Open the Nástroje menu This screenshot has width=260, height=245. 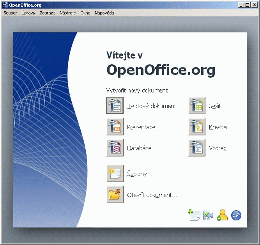click(68, 13)
